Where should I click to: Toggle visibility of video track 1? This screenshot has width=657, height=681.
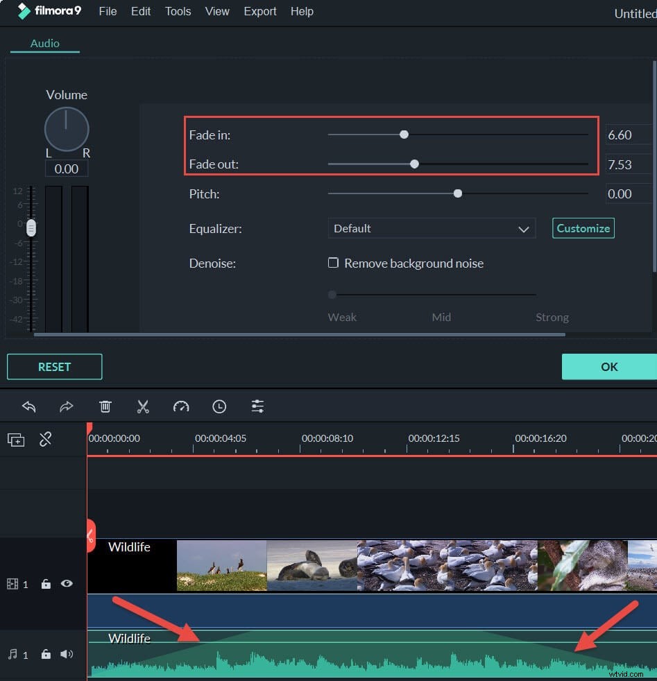click(x=67, y=584)
